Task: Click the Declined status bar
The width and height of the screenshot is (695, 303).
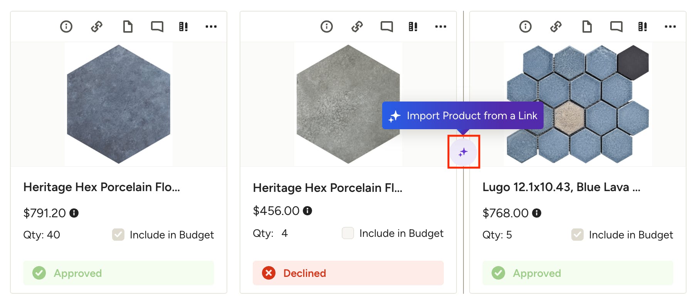Action: (348, 273)
